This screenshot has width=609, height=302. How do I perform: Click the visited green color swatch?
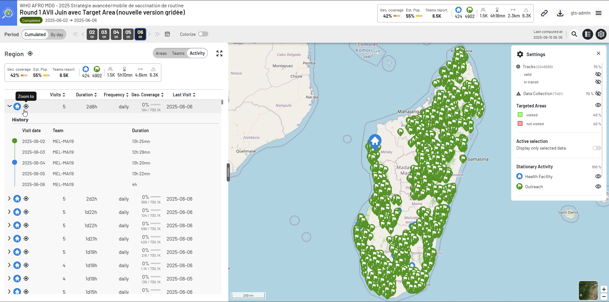[x=520, y=115]
